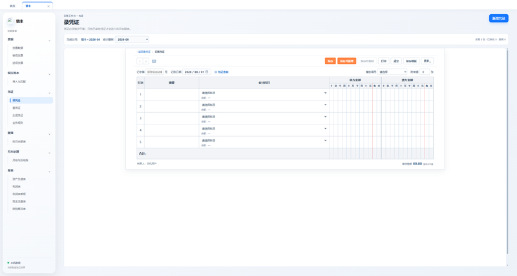Open calendar icon in 记账日期 field
The height and width of the screenshot is (276, 517).
(x=207, y=72)
